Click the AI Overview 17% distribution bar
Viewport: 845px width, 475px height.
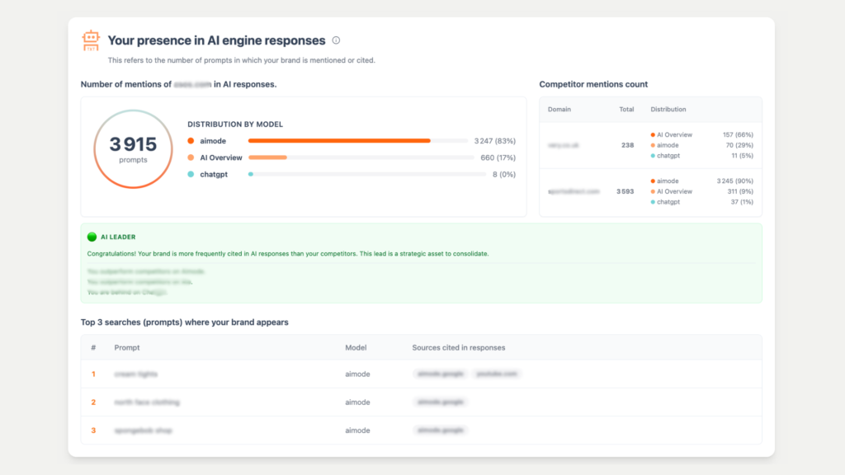coord(267,158)
